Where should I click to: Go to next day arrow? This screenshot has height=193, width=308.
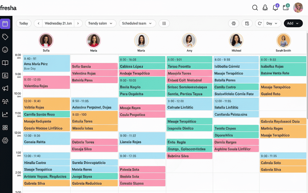78,24
